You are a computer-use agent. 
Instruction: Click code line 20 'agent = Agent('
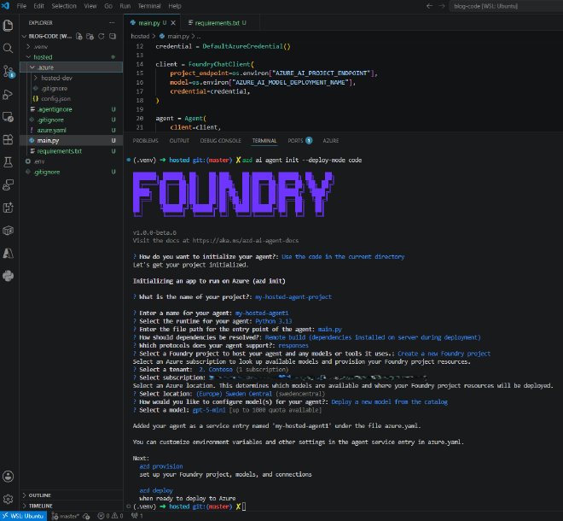tap(181, 119)
